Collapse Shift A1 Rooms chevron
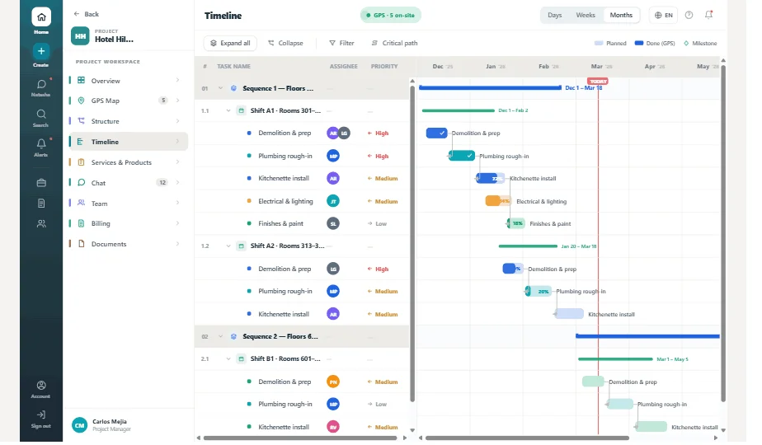The width and height of the screenshot is (762, 445). 228,110
